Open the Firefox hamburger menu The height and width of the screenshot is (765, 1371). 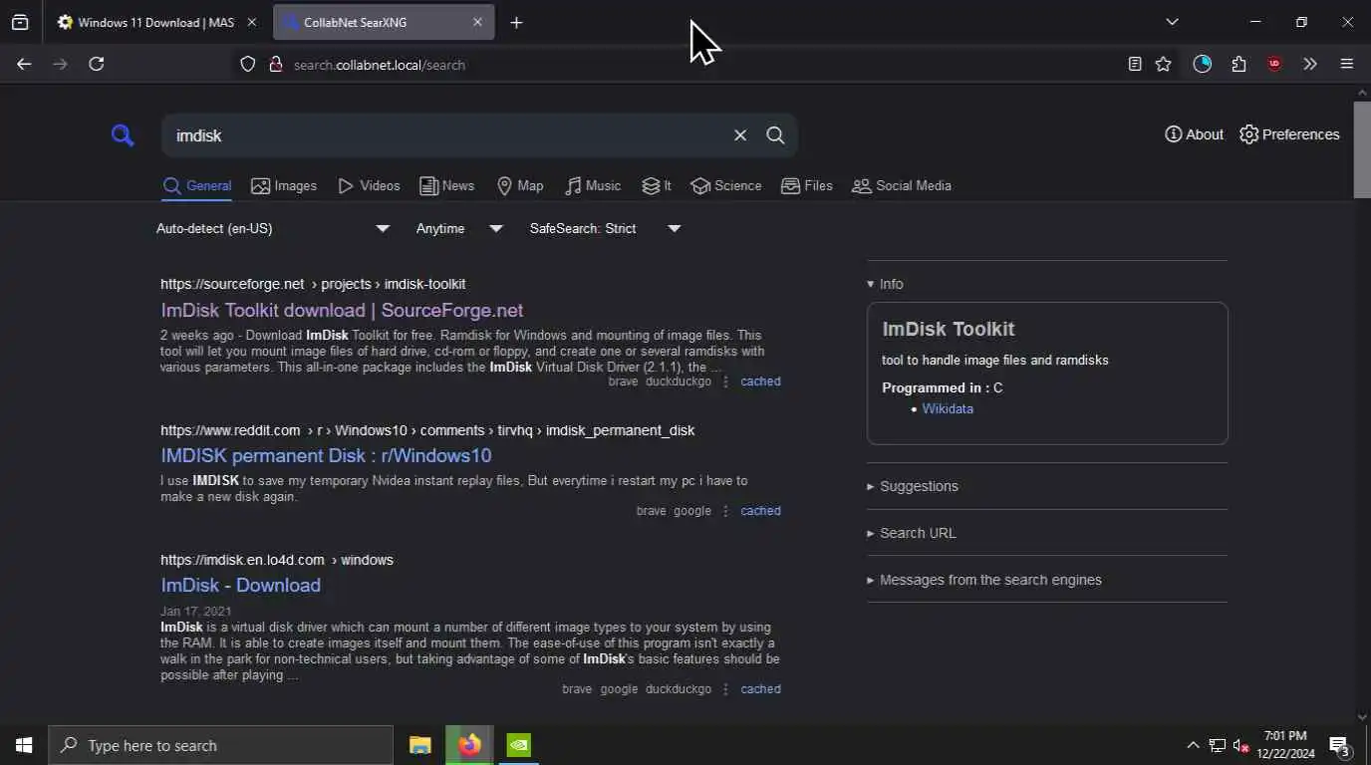pyautogui.click(x=1347, y=64)
